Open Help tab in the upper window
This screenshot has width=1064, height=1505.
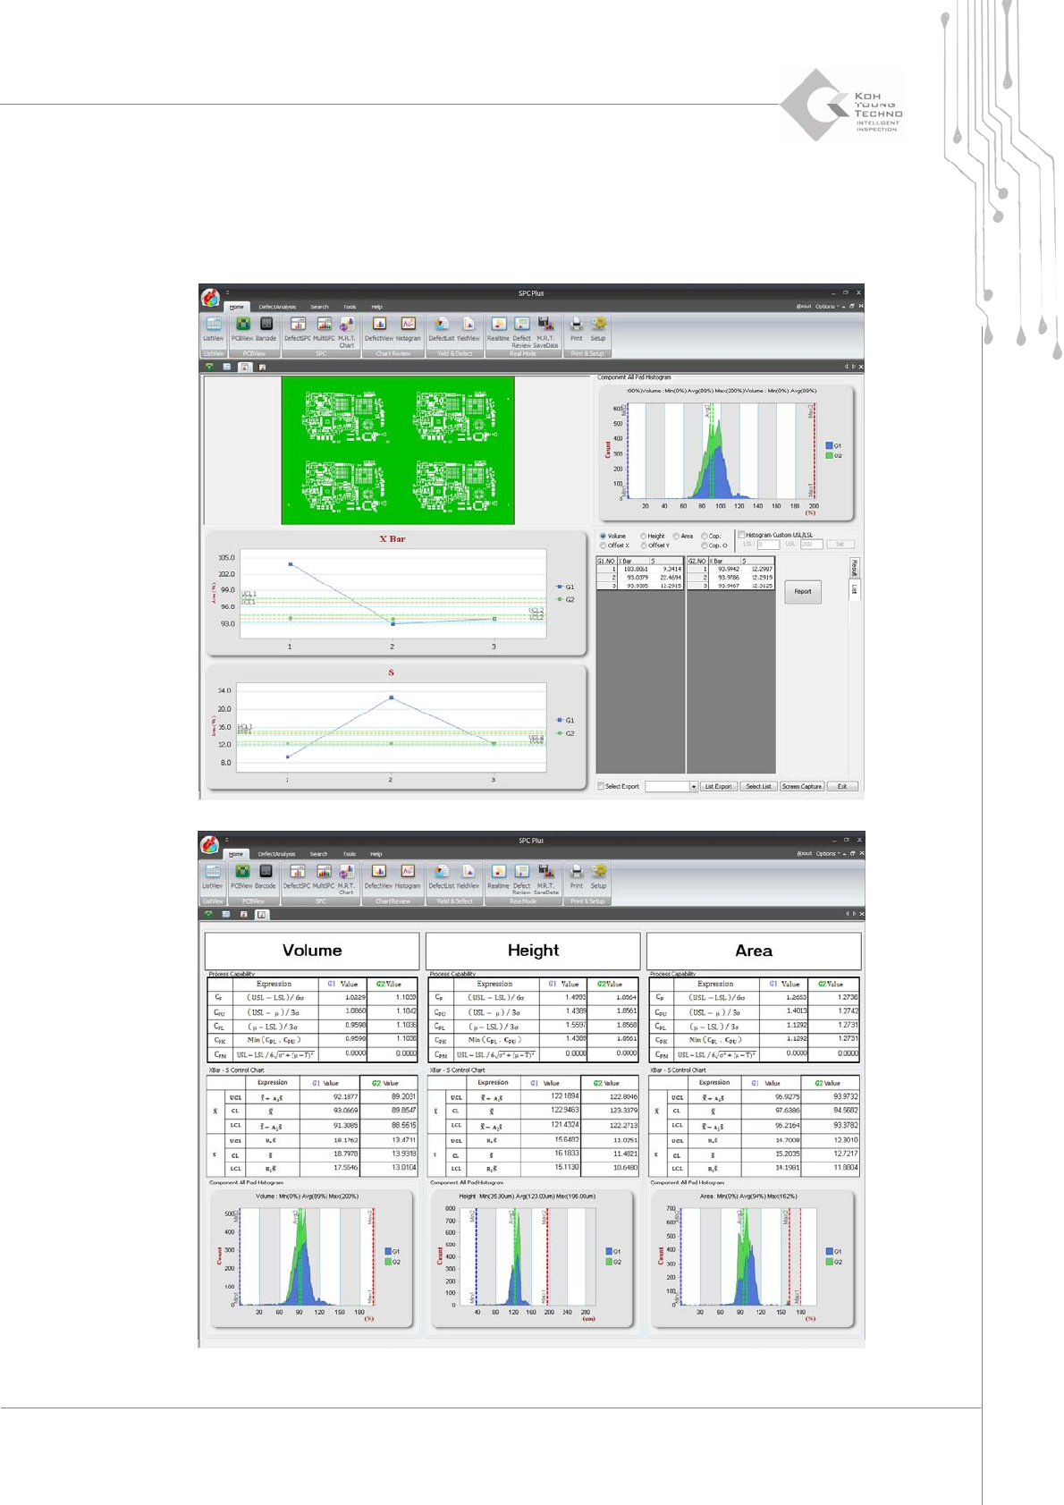click(376, 307)
